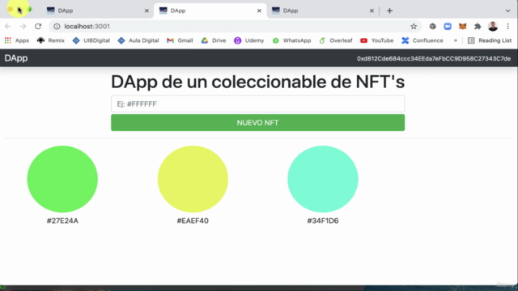Click the #EAEF40 label text
Viewport: 518px width, 291px height.
coord(193,221)
